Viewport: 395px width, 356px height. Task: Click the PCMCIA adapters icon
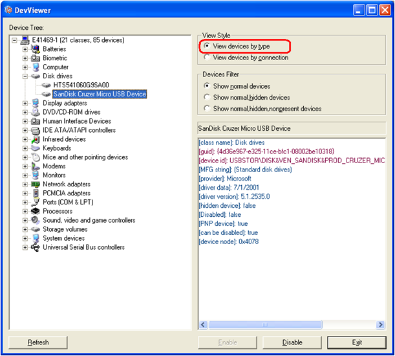(36, 194)
